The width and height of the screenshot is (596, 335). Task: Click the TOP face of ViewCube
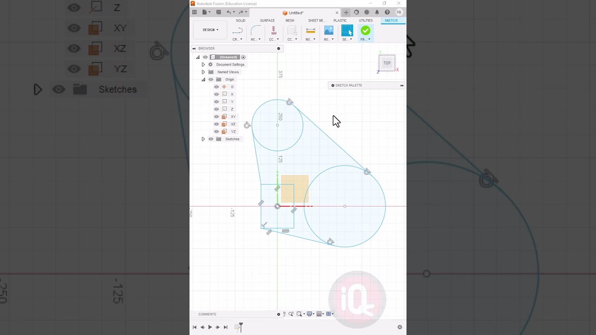(x=387, y=63)
